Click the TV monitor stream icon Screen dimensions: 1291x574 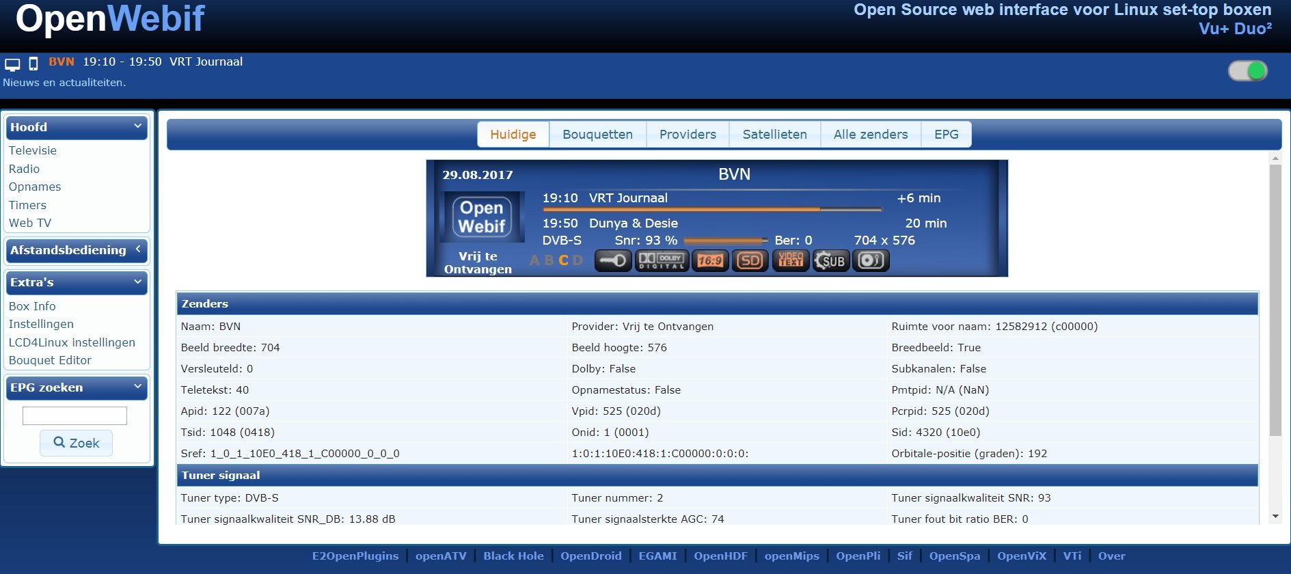click(12, 64)
